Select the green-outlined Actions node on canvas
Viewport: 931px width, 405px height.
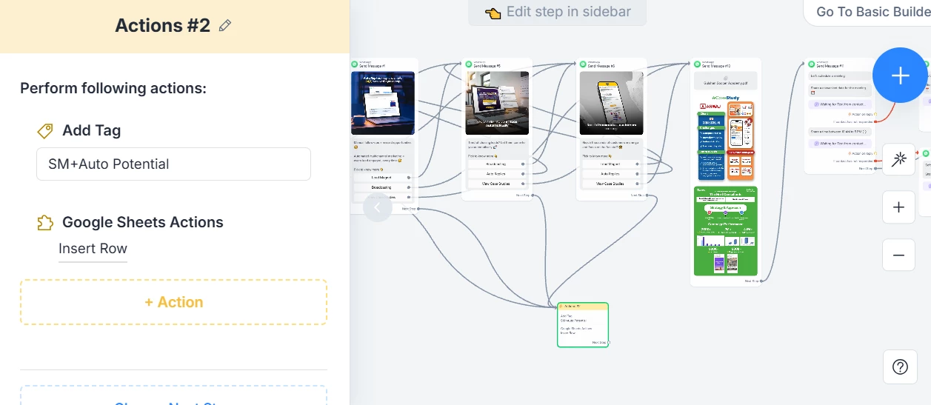[583, 324]
